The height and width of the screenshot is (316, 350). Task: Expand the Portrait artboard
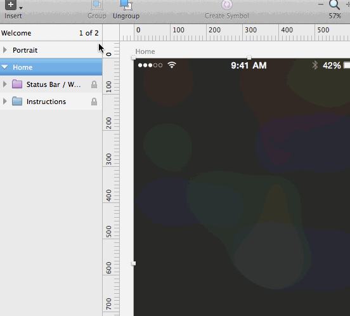[5, 49]
